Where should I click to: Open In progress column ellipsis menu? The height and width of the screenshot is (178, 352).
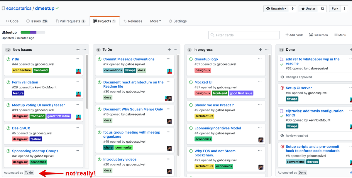pyautogui.click(x=267, y=49)
